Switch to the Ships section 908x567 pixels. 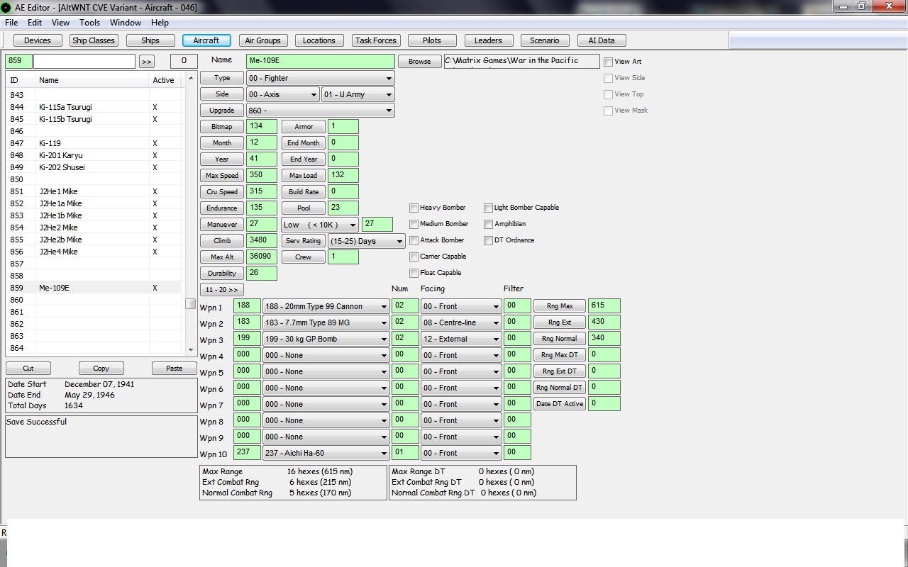pos(150,40)
